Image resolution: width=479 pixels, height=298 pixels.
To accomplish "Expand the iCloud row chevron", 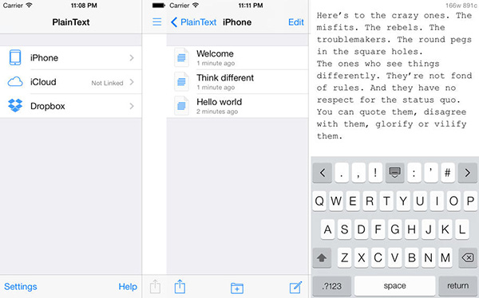I will tap(132, 82).
